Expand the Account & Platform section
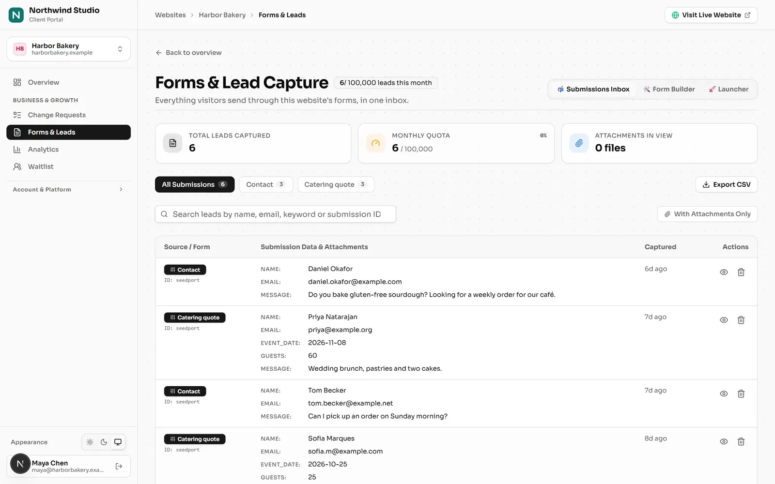775x484 pixels. pyautogui.click(x=68, y=190)
